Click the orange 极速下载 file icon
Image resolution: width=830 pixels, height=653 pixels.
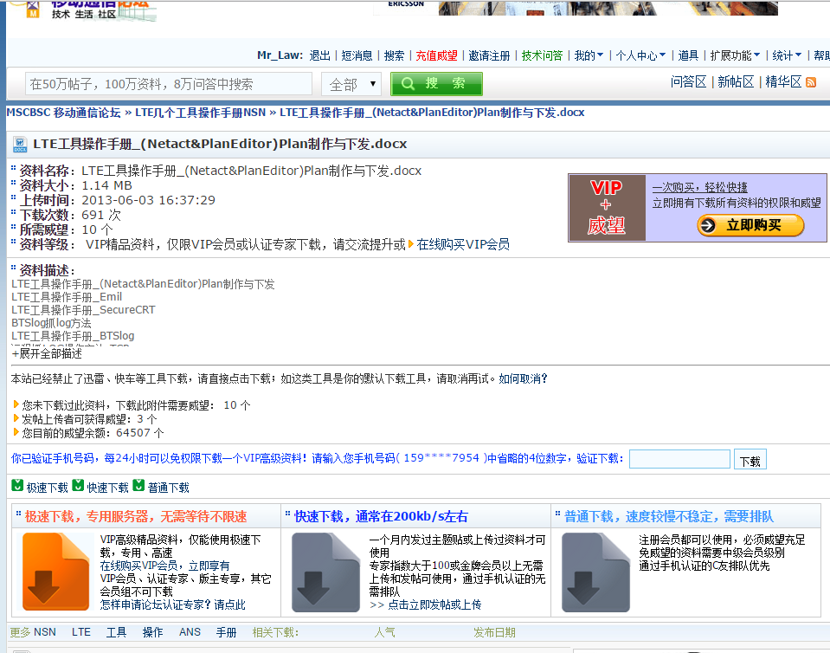coord(56,572)
